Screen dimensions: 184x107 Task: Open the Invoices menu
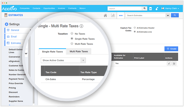coord(61,8)
